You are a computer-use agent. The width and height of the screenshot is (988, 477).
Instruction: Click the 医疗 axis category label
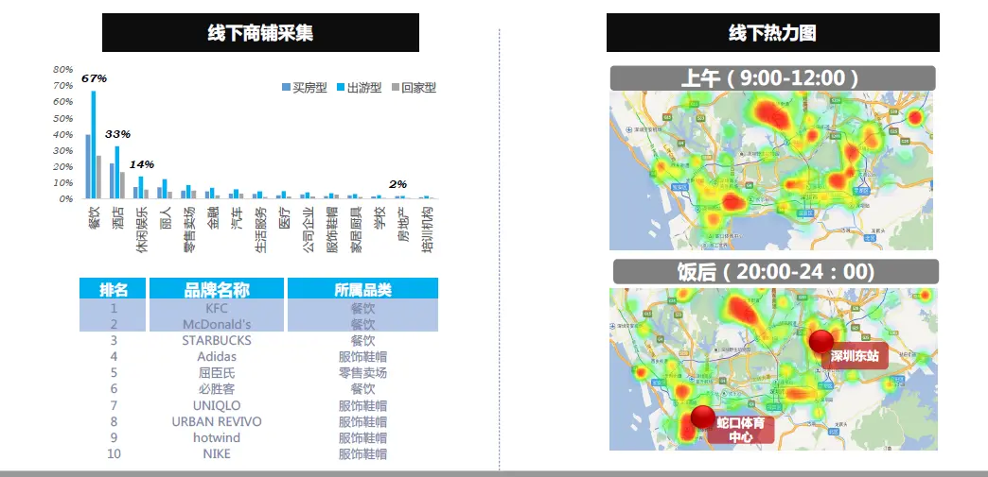(285, 216)
